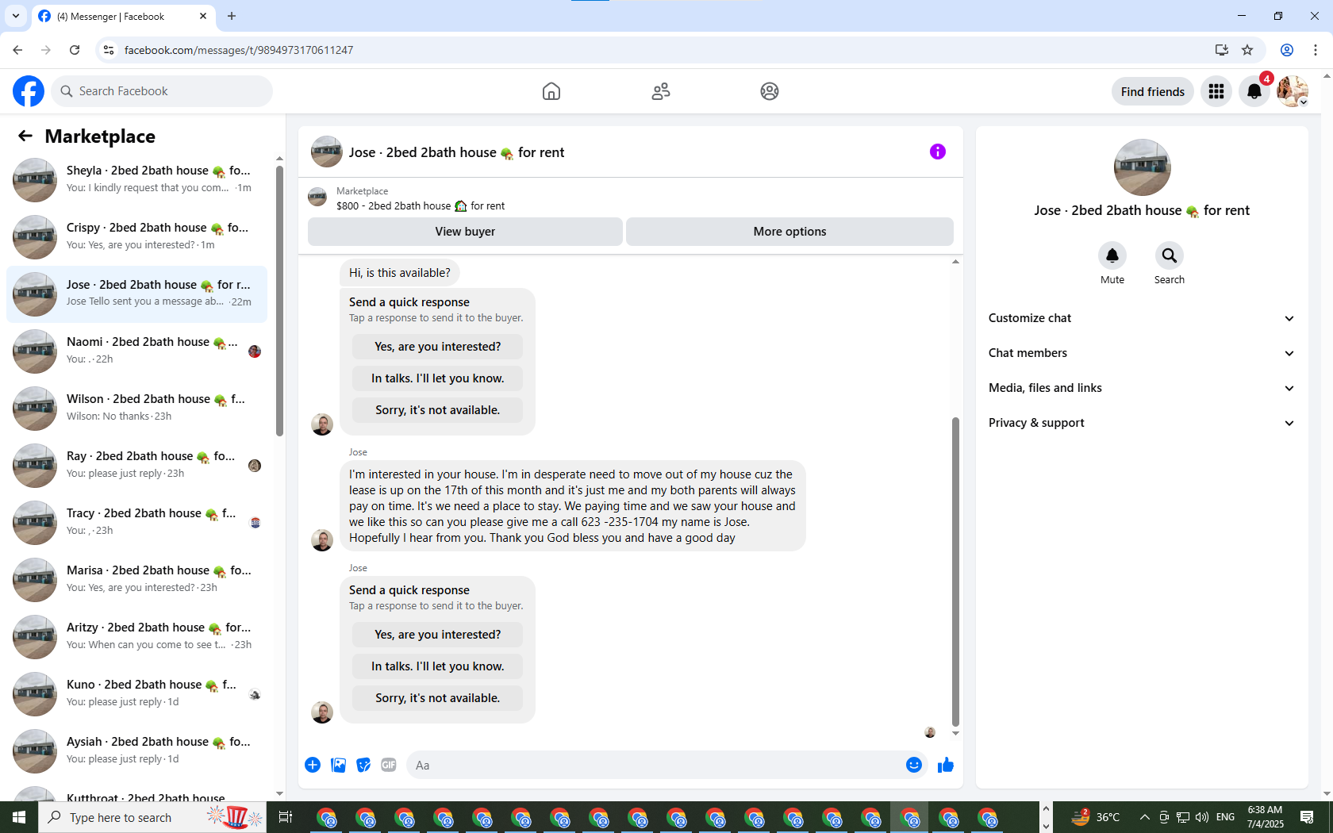Send a thumbs-up like
The image size is (1333, 833).
(x=946, y=765)
